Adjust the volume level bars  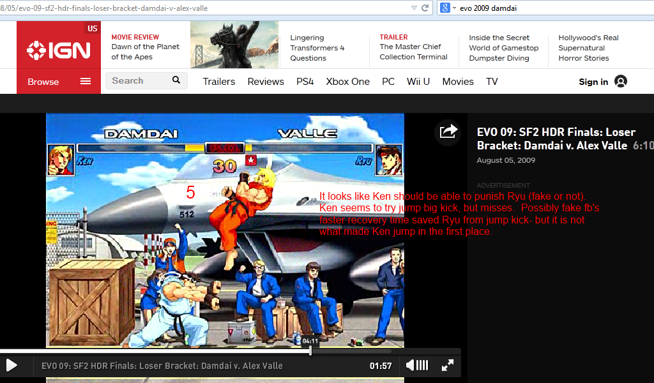coord(422,366)
